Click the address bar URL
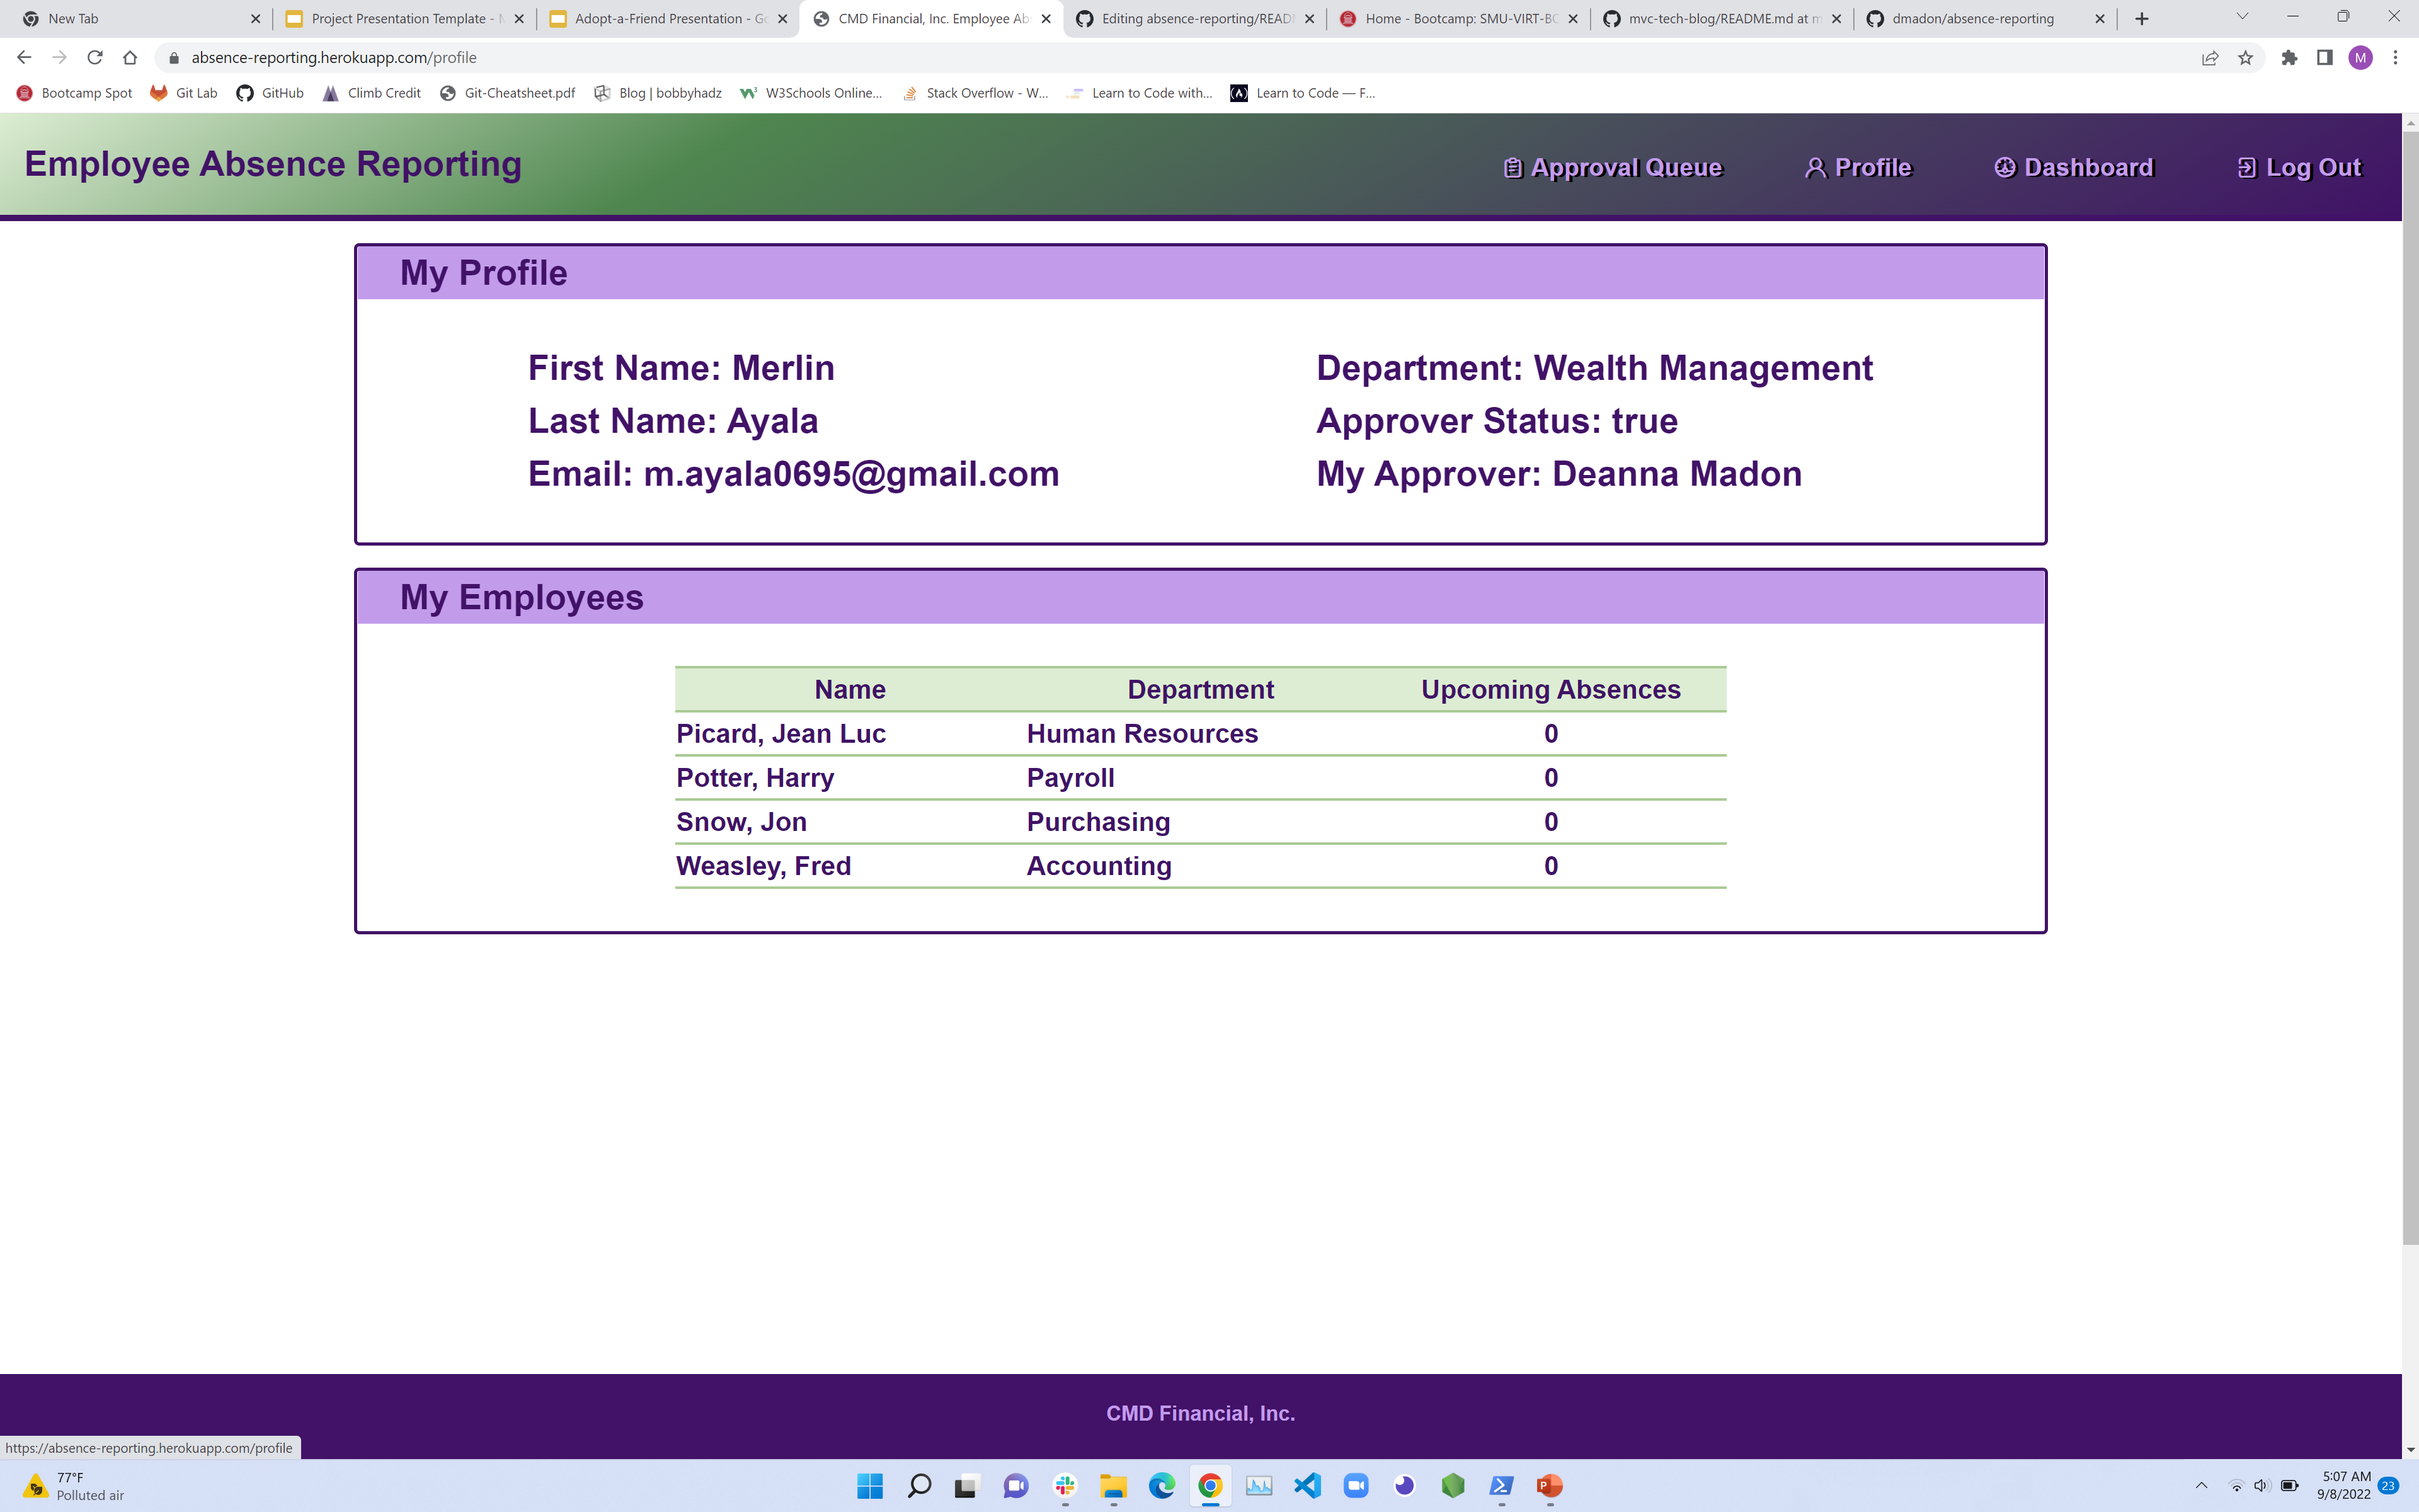2419x1512 pixels. click(334, 58)
